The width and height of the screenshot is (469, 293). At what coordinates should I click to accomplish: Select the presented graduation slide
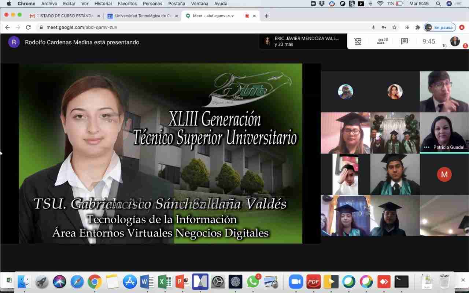(x=160, y=153)
